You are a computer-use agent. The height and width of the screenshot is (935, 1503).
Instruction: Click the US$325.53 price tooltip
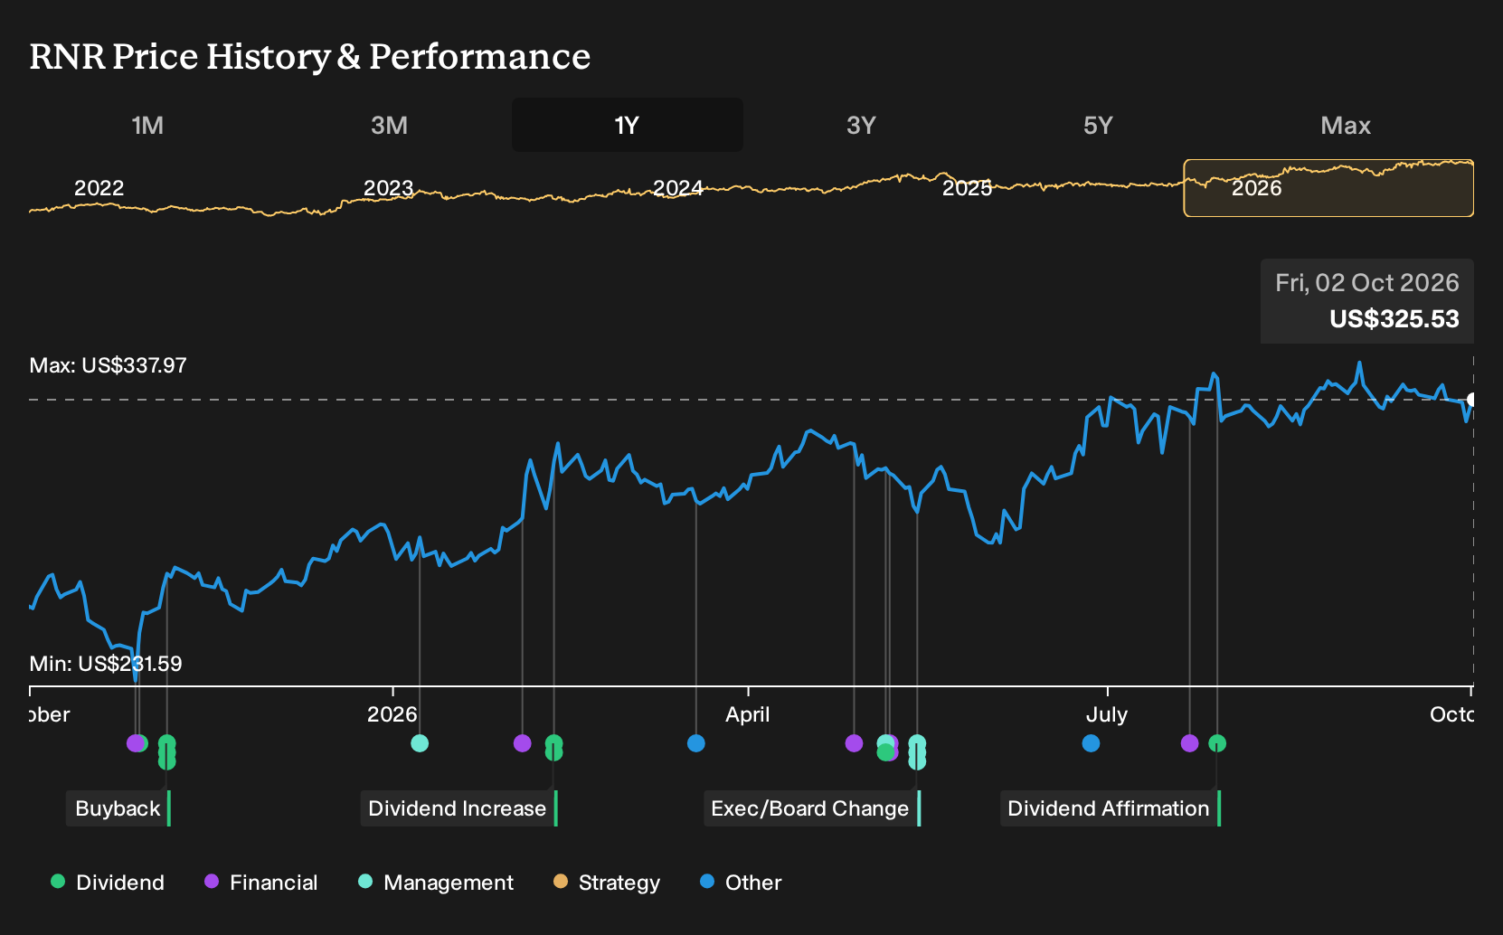click(1367, 301)
